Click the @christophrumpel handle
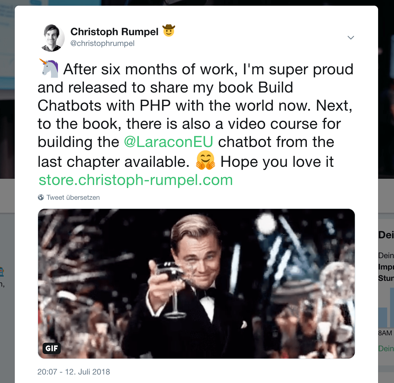This screenshot has height=383, width=394. [102, 43]
